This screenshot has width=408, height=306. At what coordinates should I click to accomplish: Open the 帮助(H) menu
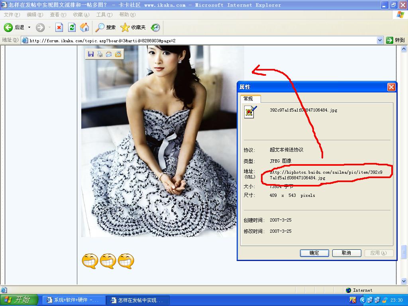coord(127,15)
